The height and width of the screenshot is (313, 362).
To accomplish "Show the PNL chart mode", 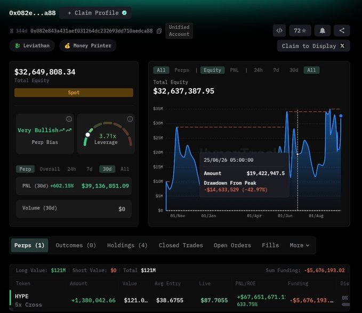I will point(235,70).
